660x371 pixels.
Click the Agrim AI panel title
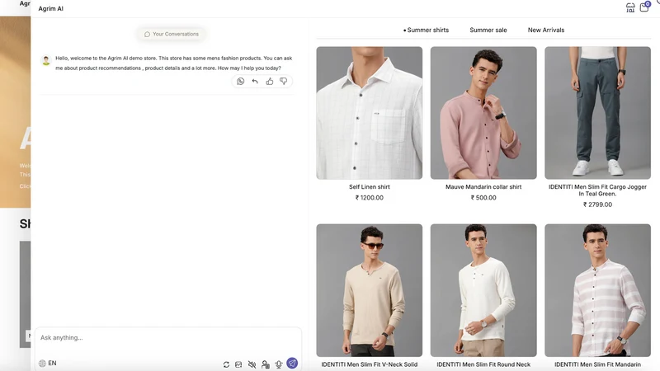point(50,8)
